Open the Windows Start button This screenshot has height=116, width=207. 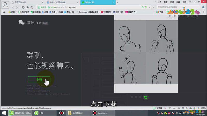pyautogui.click(x=4, y=113)
